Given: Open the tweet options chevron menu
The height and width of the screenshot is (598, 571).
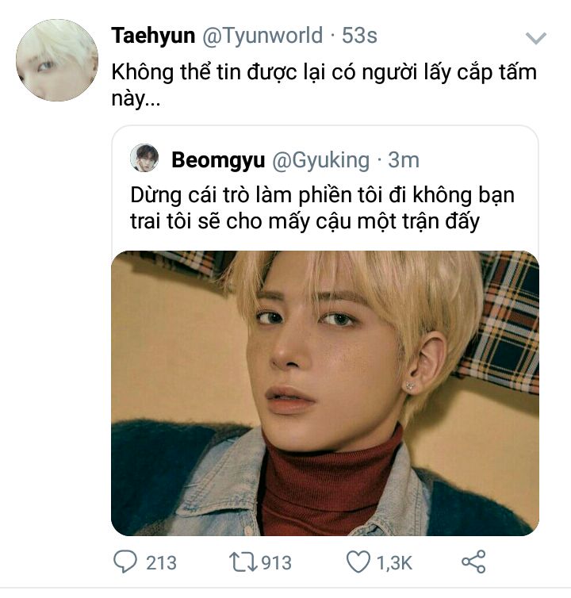Looking at the screenshot, I should pos(536,38).
